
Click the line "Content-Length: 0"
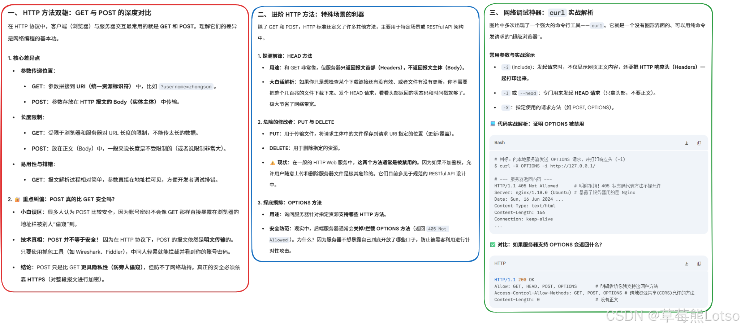517,300
